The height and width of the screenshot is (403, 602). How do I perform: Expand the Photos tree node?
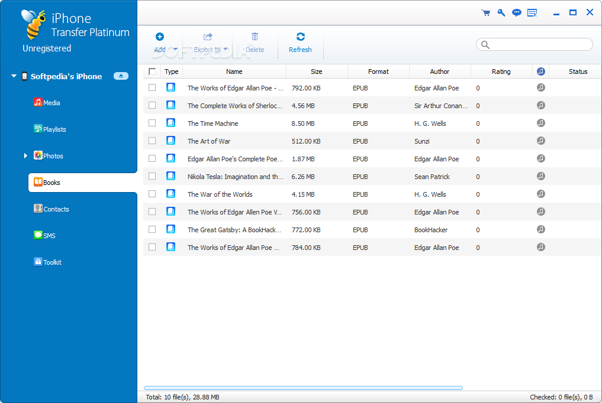(25, 155)
